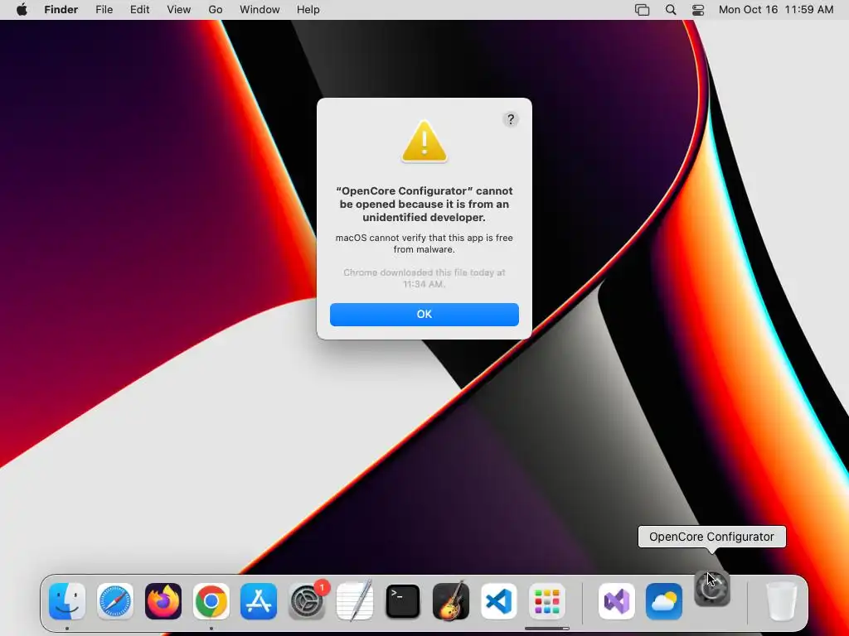The image size is (849, 636).
Task: Open the File menu
Action: point(104,10)
